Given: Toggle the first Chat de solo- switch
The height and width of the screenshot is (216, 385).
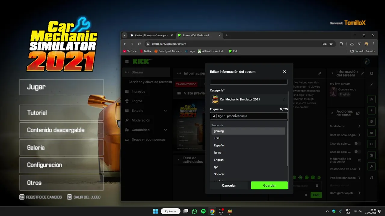Looking at the screenshot, I should [x=357, y=143].
